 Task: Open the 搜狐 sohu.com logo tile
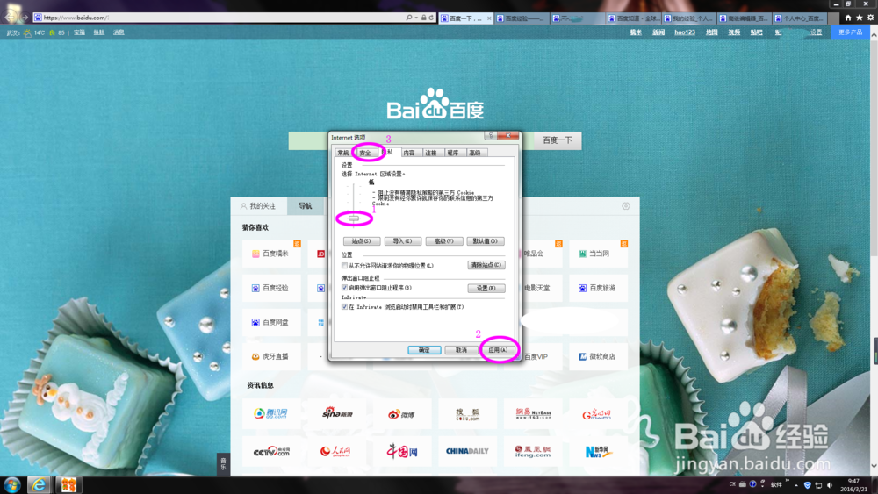468,413
